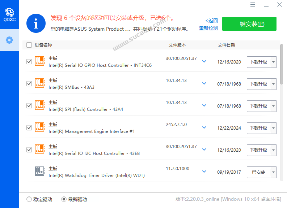
Task: Uncheck the Serial IO I2C Host Controller checkbox
Action: pos(29,150)
